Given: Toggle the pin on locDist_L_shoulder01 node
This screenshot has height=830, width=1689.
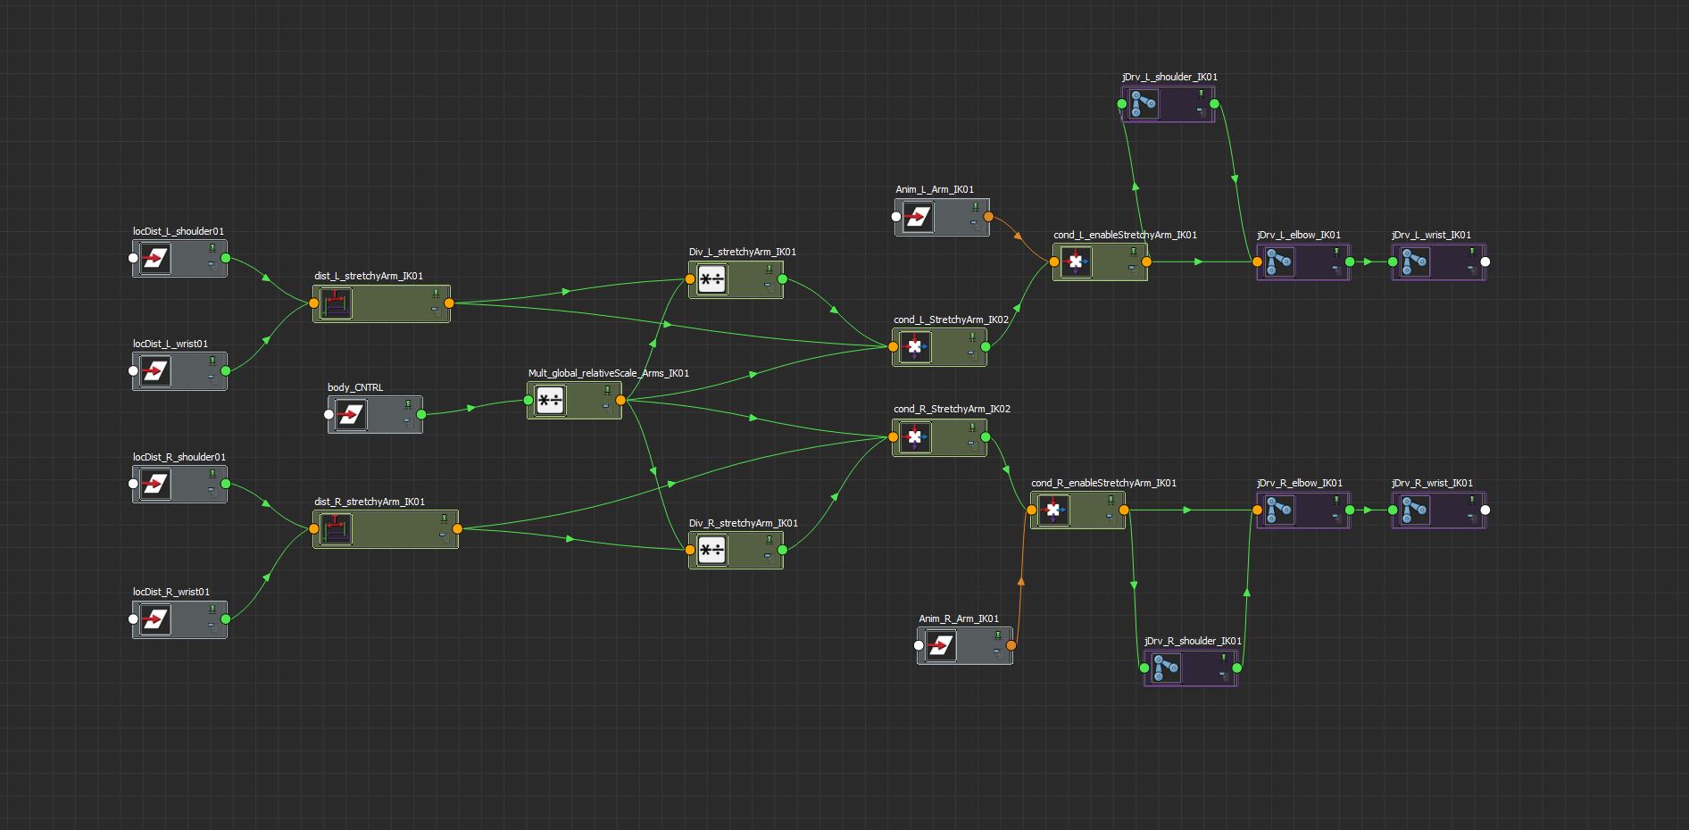Looking at the screenshot, I should (x=212, y=248).
